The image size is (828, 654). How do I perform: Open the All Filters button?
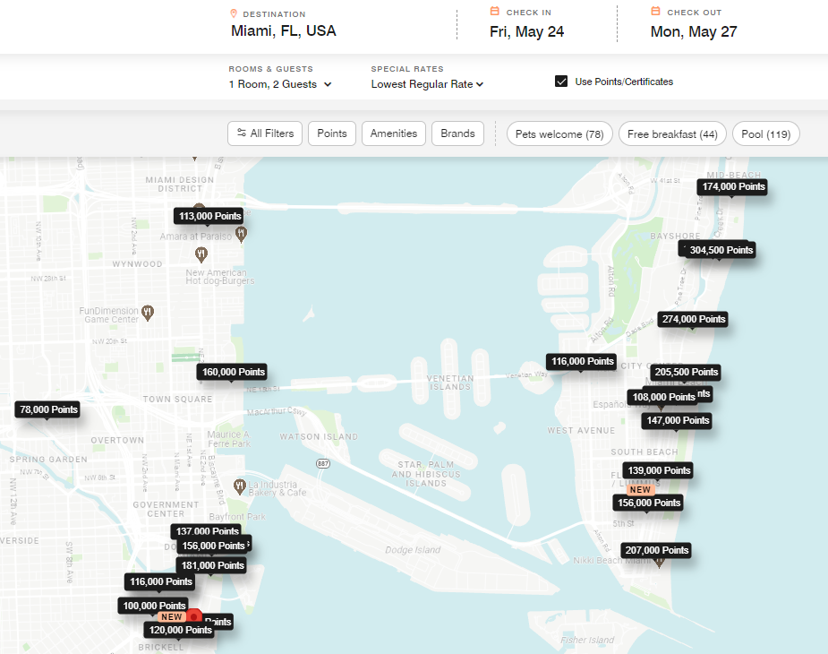tap(266, 133)
